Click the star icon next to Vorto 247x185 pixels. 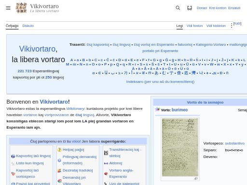point(157,109)
